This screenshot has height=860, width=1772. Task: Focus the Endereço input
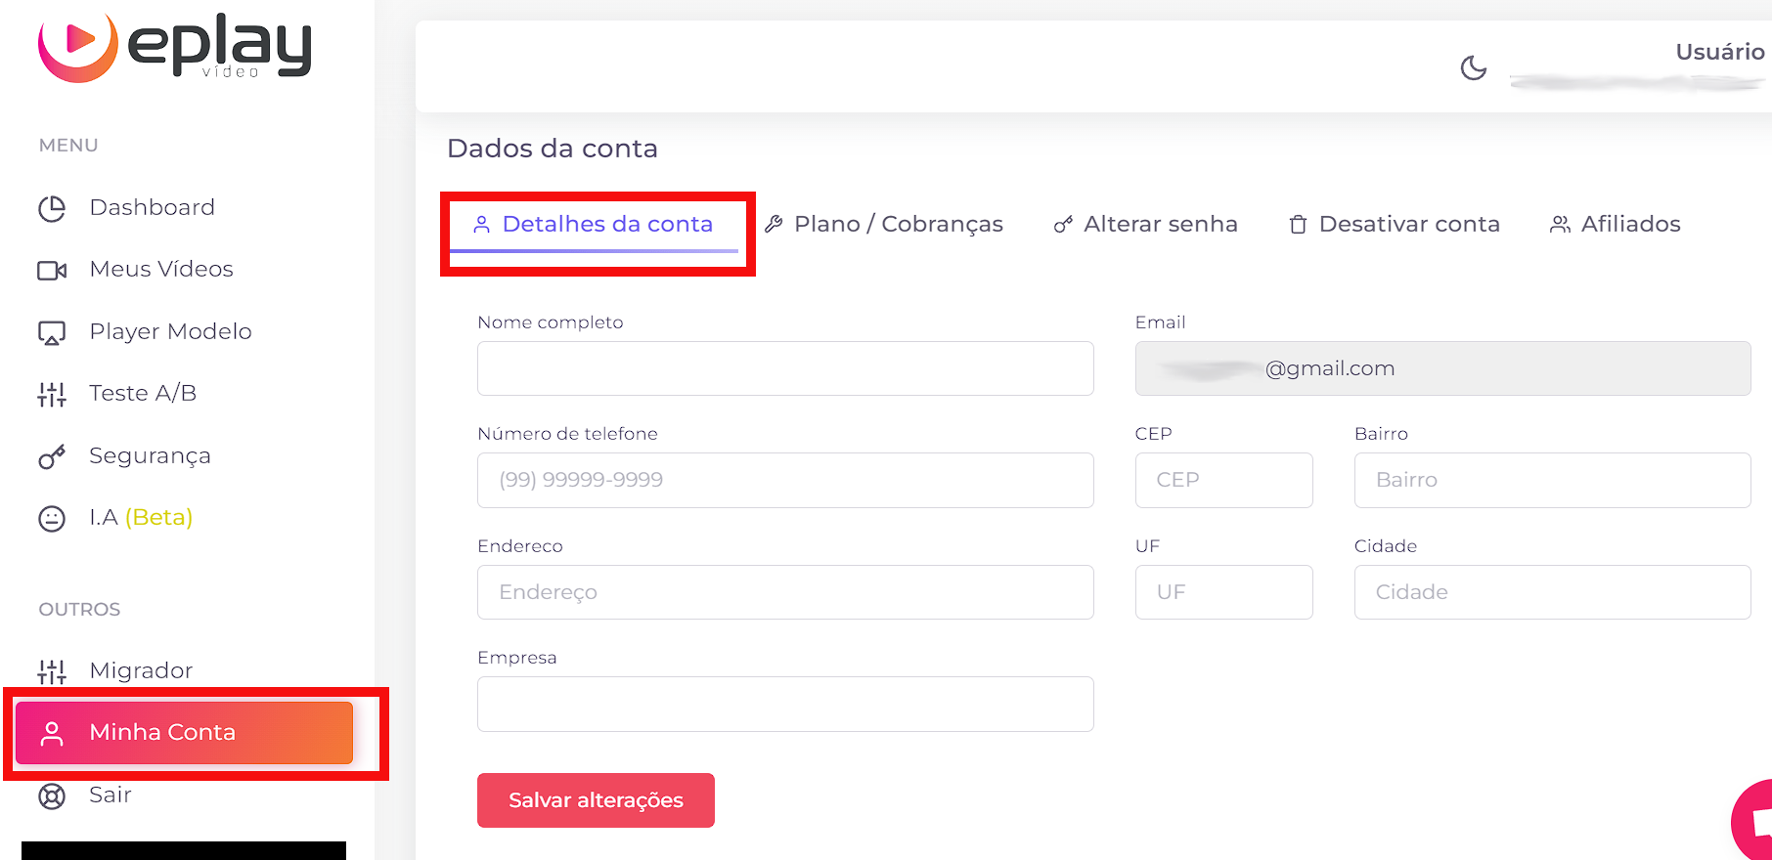[x=785, y=592]
